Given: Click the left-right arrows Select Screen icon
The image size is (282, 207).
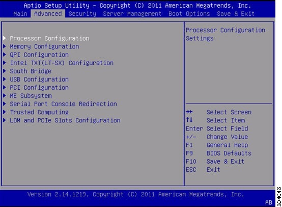Looking at the screenshot, I should click(x=189, y=112).
